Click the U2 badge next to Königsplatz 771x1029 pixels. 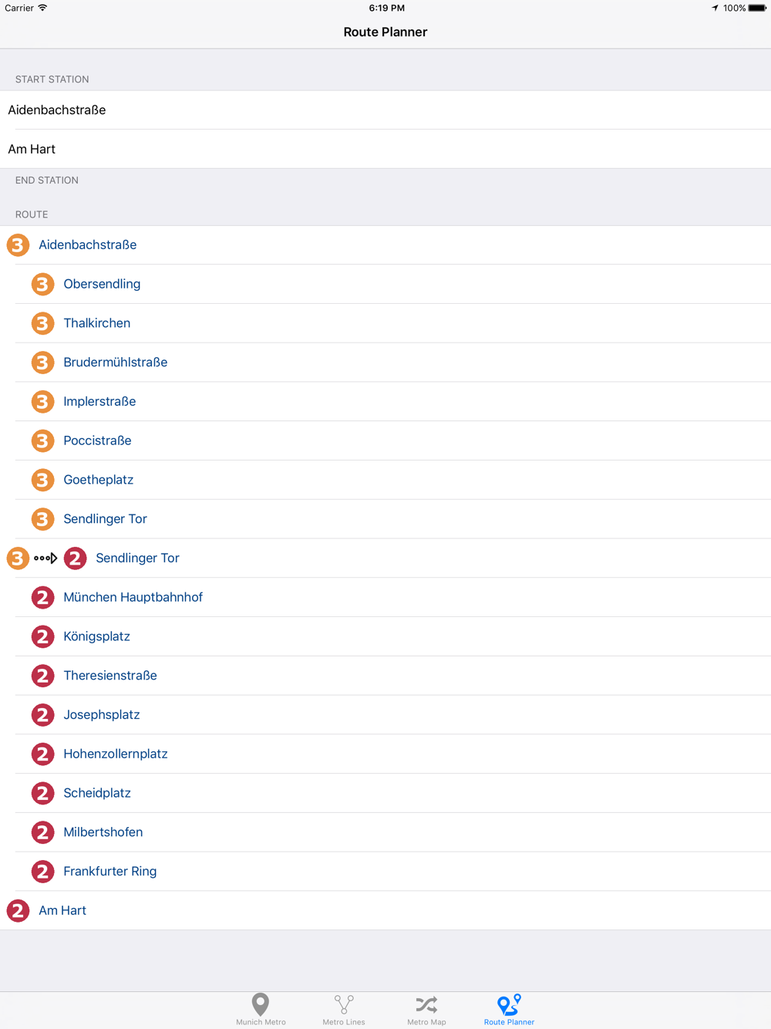pyautogui.click(x=42, y=637)
